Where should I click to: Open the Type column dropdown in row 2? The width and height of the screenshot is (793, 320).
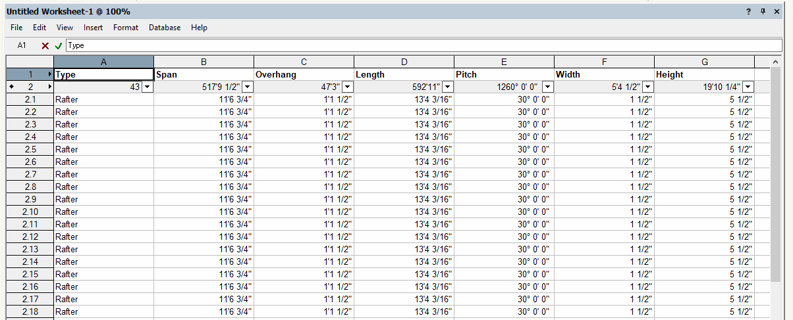[147, 87]
